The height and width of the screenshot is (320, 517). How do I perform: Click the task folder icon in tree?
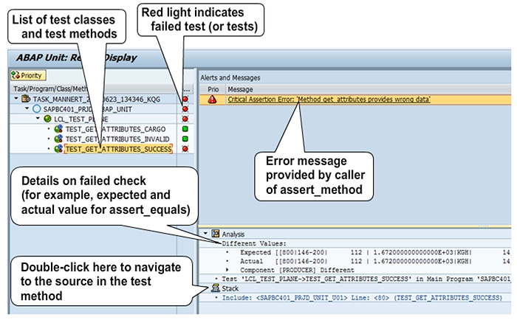(x=25, y=98)
